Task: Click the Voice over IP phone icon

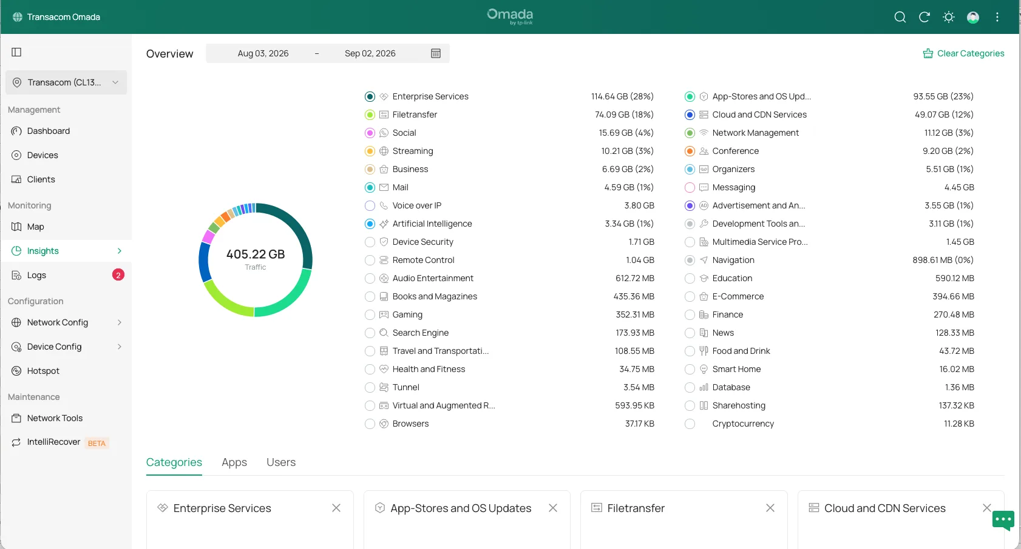Action: (x=384, y=205)
